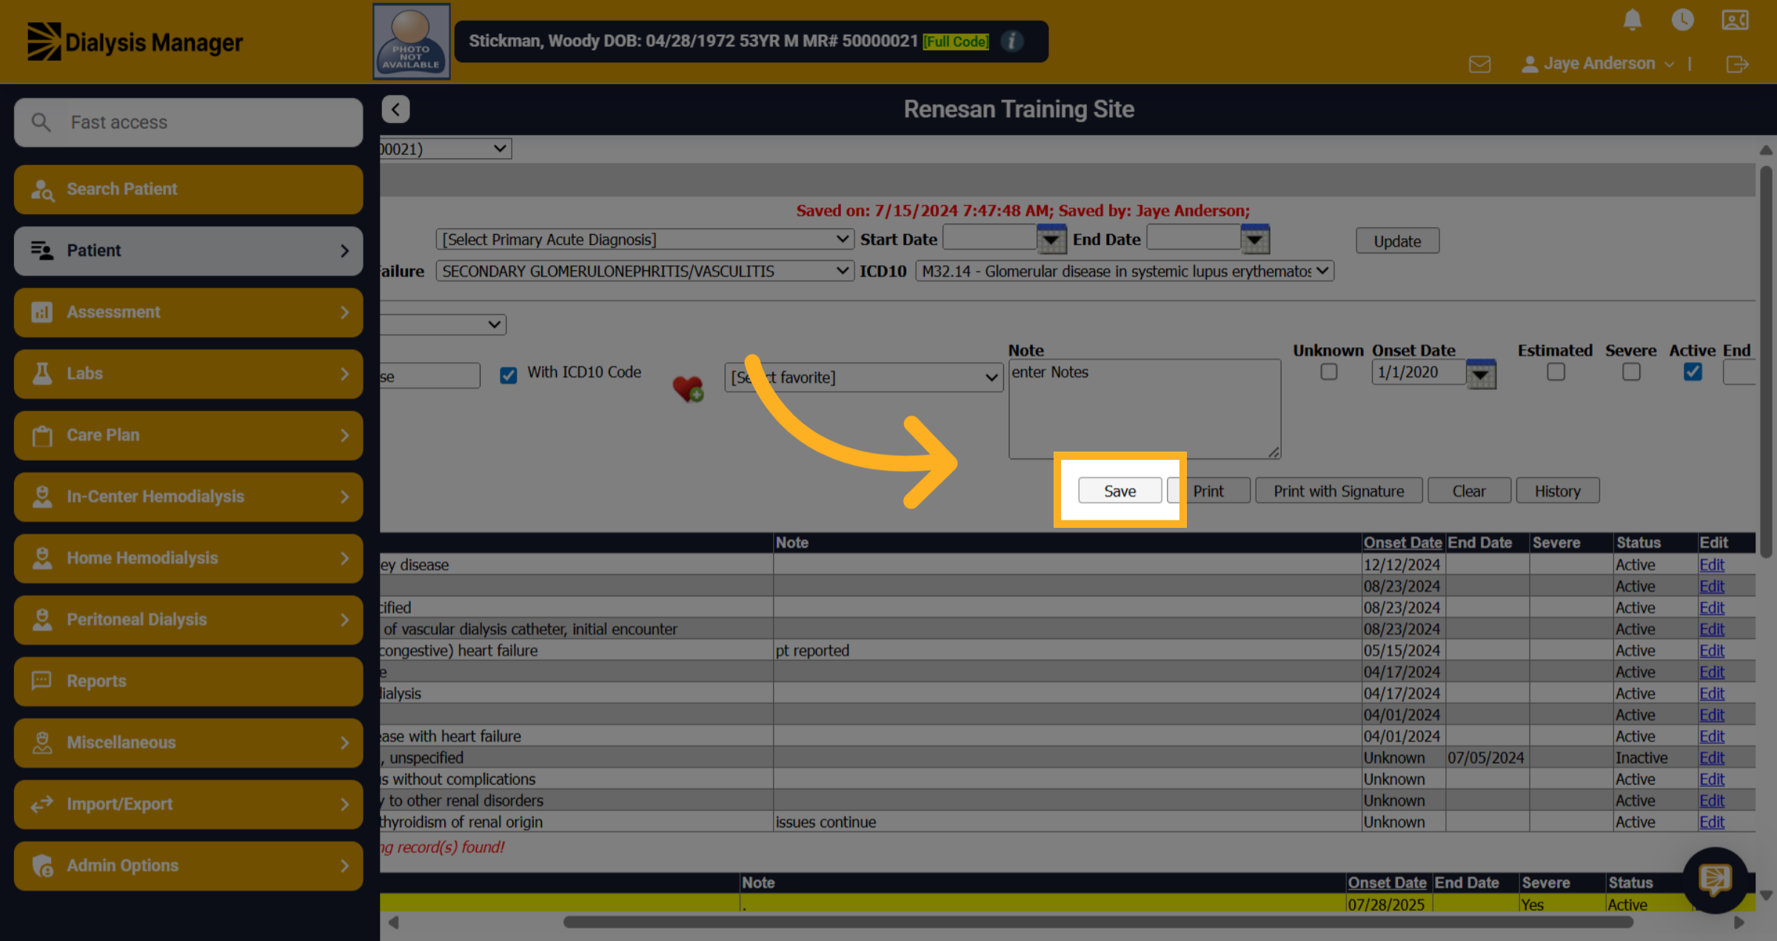Open the End Date calendar picker
Screen dimensions: 1777x941
pyautogui.click(x=1255, y=239)
